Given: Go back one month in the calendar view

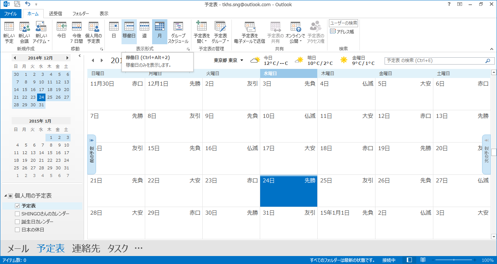Looking at the screenshot, I should click(93, 61).
